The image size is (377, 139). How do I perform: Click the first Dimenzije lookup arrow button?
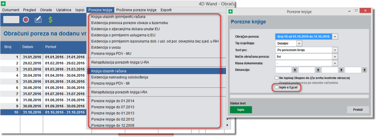point(295,70)
